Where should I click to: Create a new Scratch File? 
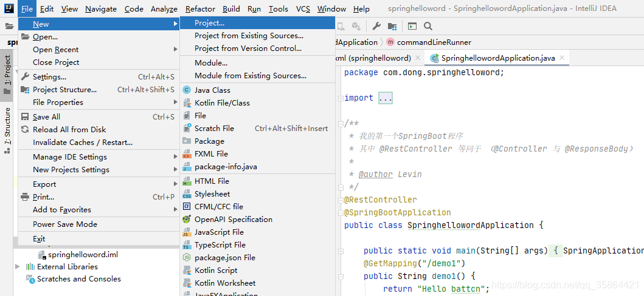click(x=257, y=128)
